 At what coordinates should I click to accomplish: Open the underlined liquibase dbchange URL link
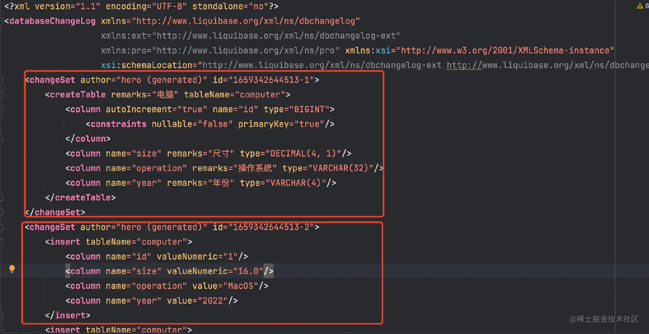coord(548,65)
